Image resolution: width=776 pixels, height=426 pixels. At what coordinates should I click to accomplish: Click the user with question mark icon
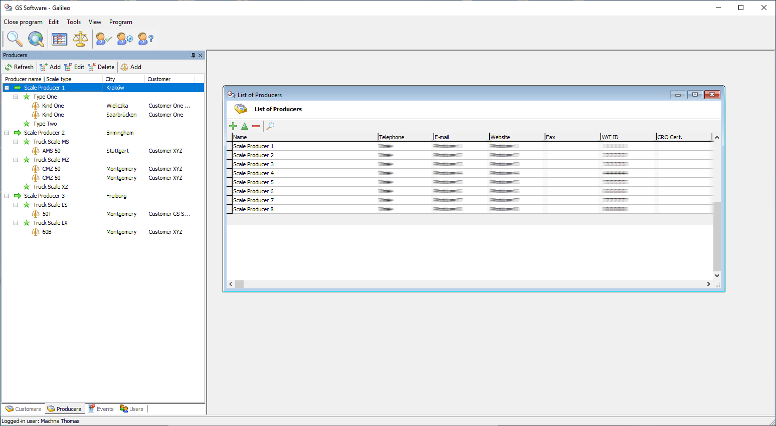pyautogui.click(x=145, y=39)
